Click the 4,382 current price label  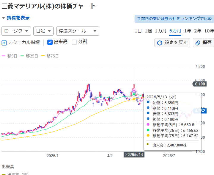pos(199,111)
